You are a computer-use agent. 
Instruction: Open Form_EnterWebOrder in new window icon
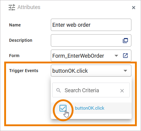point(125,56)
